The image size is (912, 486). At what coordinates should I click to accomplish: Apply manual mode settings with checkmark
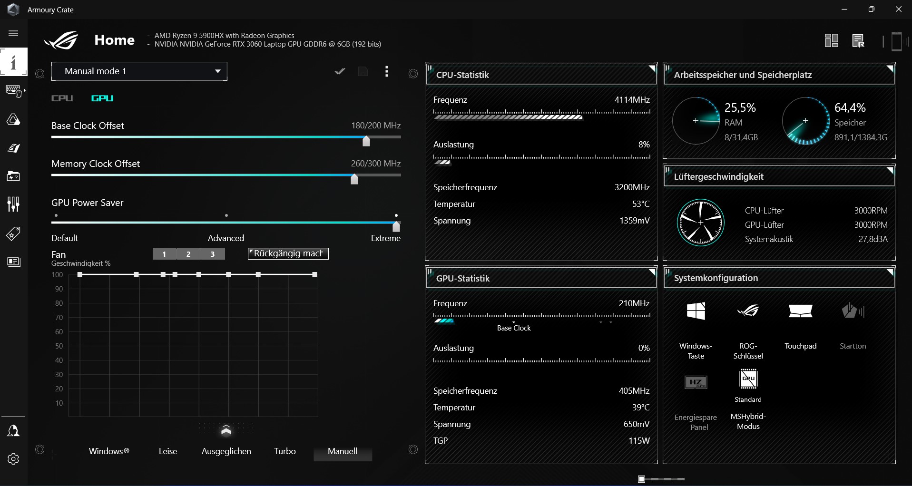340,71
